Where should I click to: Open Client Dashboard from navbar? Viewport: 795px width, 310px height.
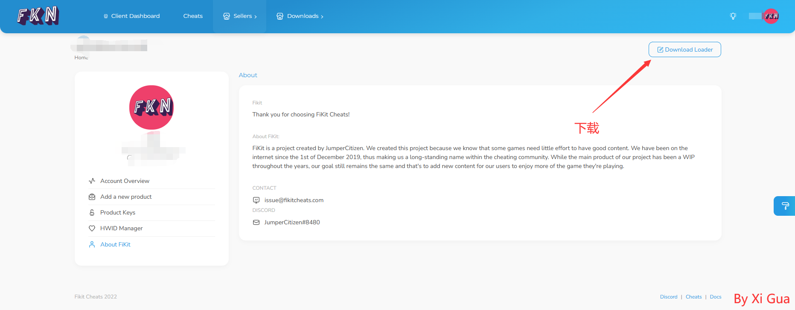131,16
